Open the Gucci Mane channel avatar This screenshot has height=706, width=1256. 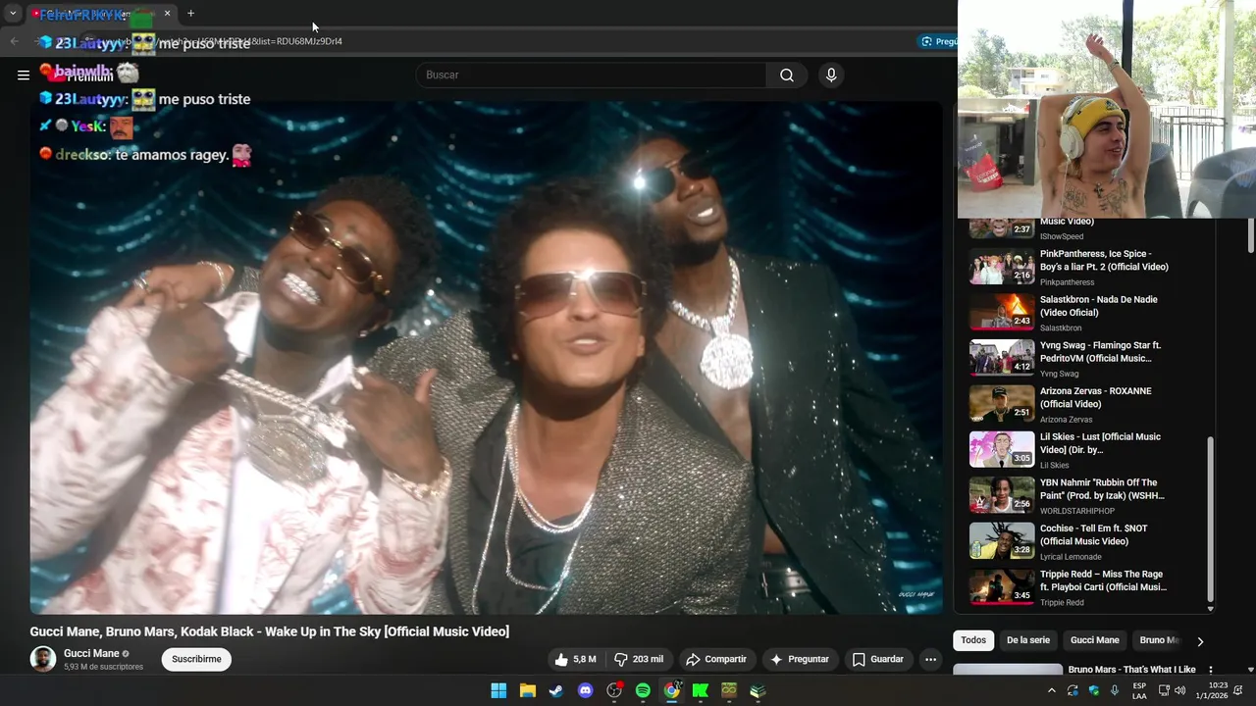click(x=43, y=659)
